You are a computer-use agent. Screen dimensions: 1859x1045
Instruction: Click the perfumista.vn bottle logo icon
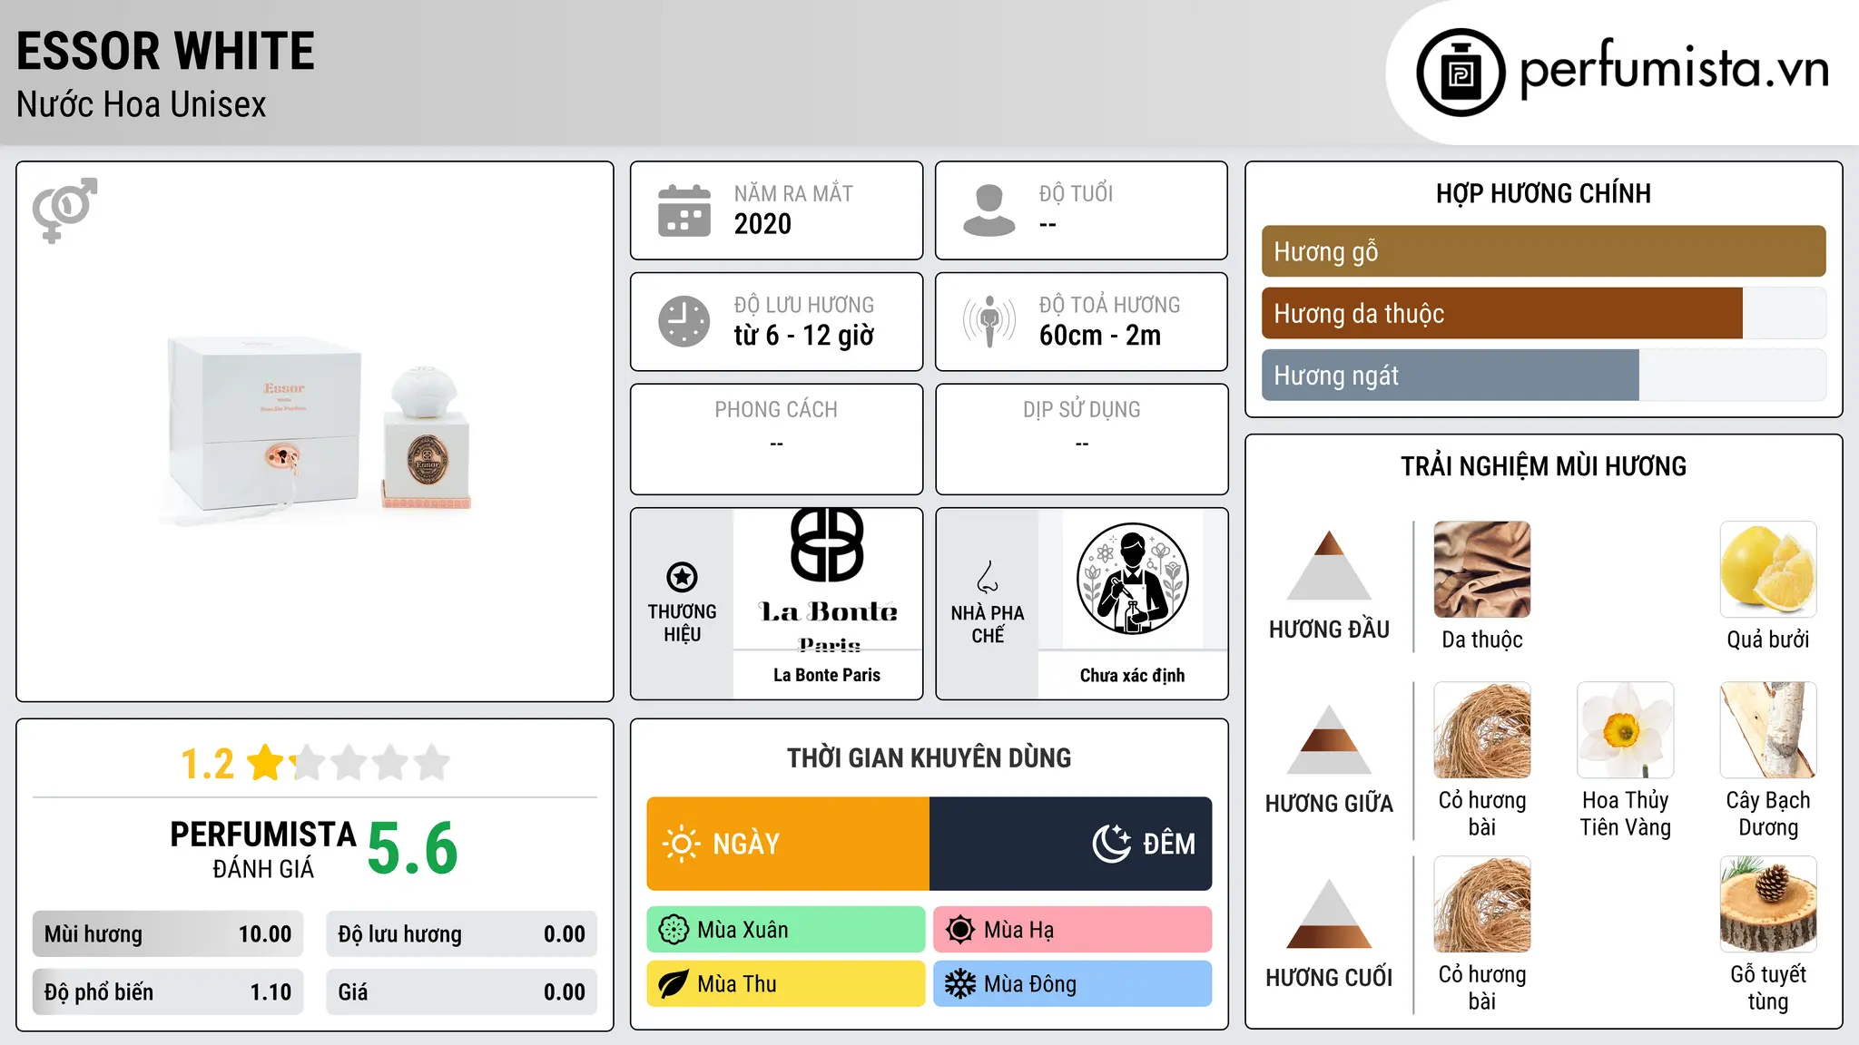tap(1461, 73)
